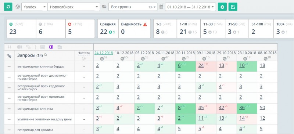Click the folder icon before groups selector

pos(104,7)
